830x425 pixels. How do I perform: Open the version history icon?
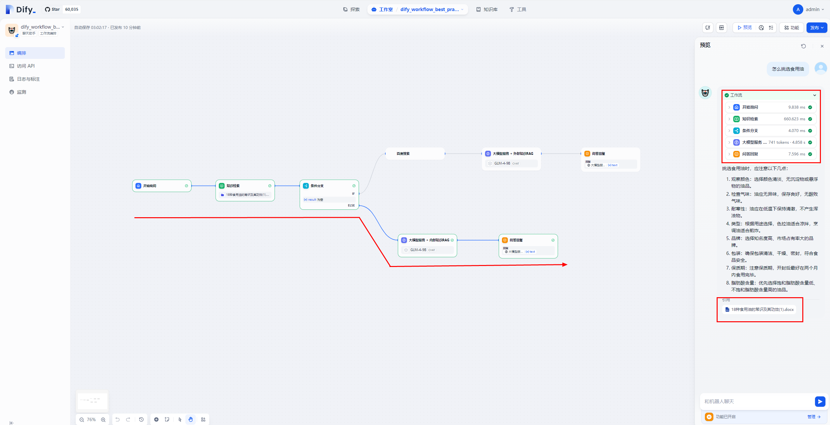click(x=141, y=419)
